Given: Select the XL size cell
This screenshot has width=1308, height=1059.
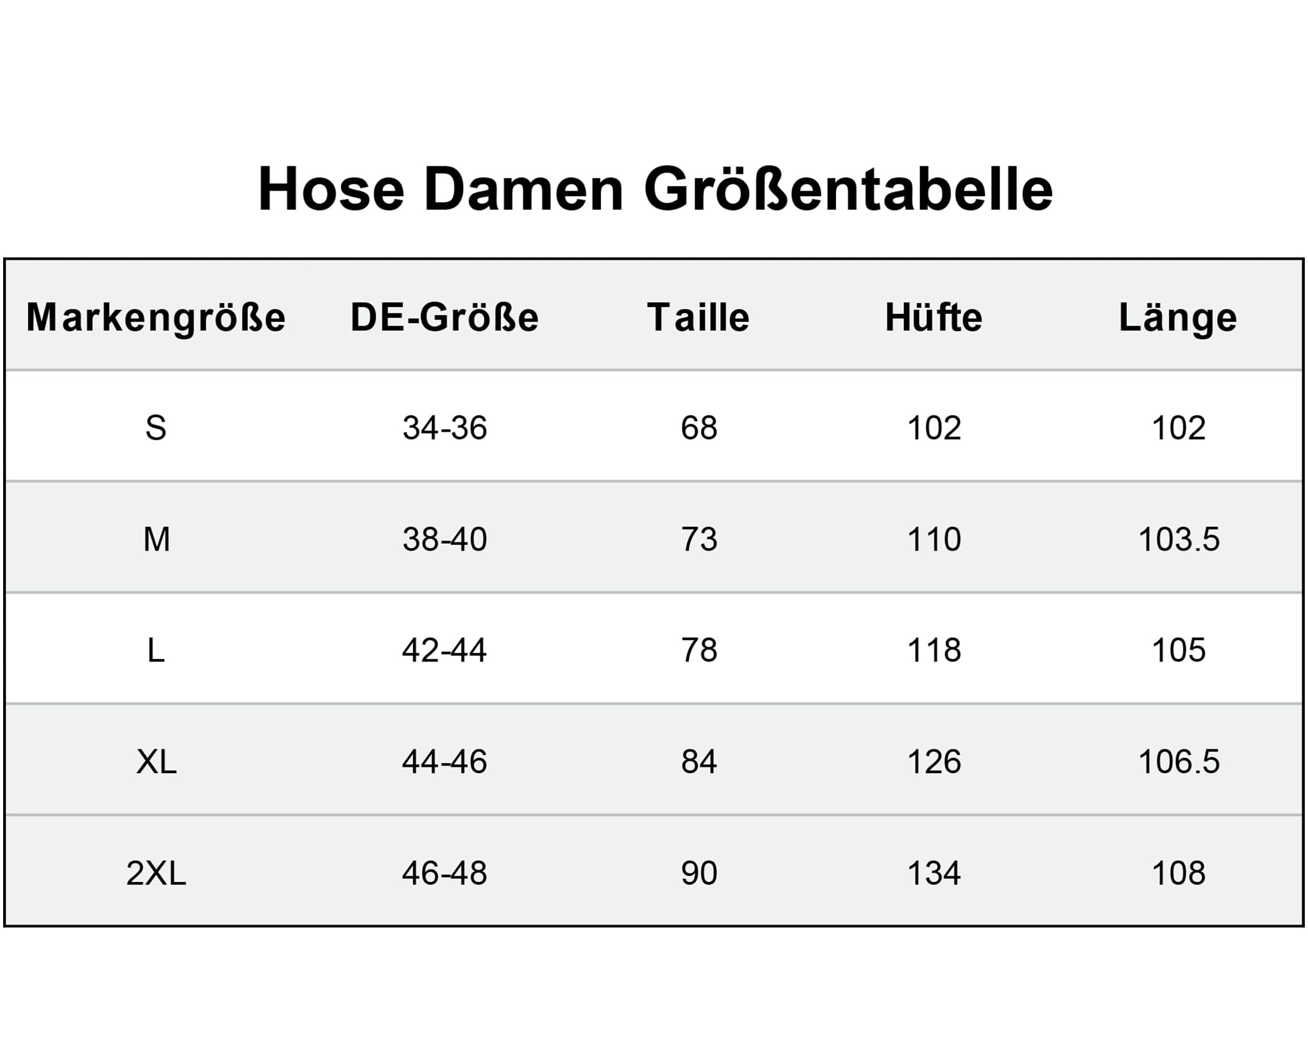Looking at the screenshot, I should 156,762.
